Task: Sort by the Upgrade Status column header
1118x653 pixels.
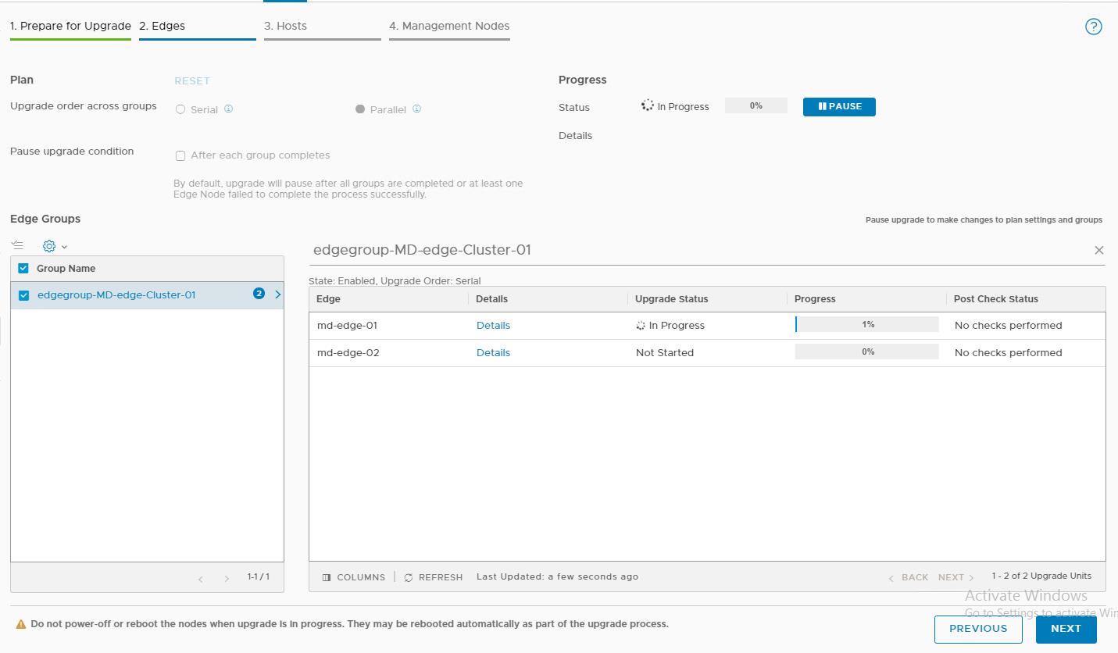Action: (671, 299)
